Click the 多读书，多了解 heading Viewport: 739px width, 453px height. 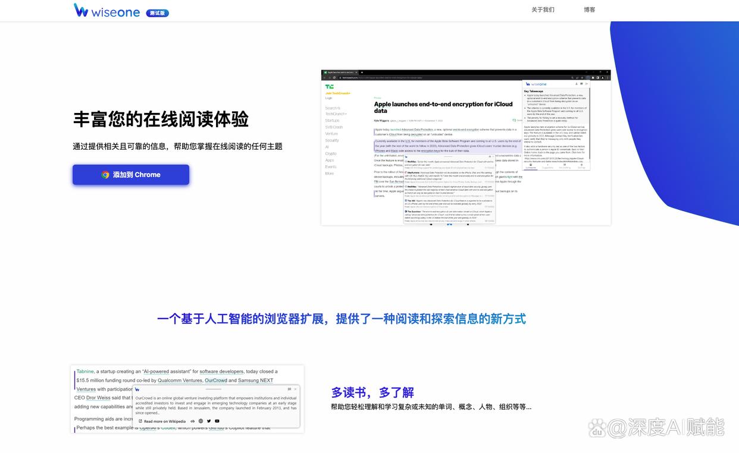372,392
